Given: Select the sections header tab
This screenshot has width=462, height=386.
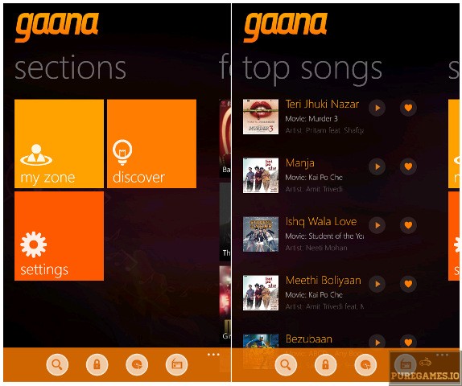Looking at the screenshot, I should [x=70, y=68].
